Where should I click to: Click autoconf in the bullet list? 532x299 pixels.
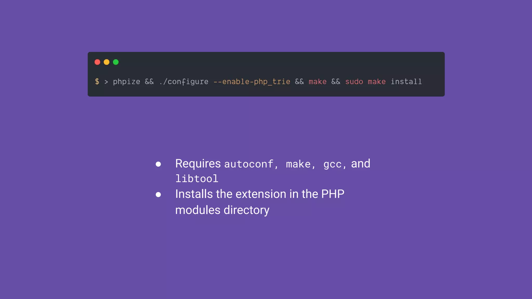(x=249, y=164)
